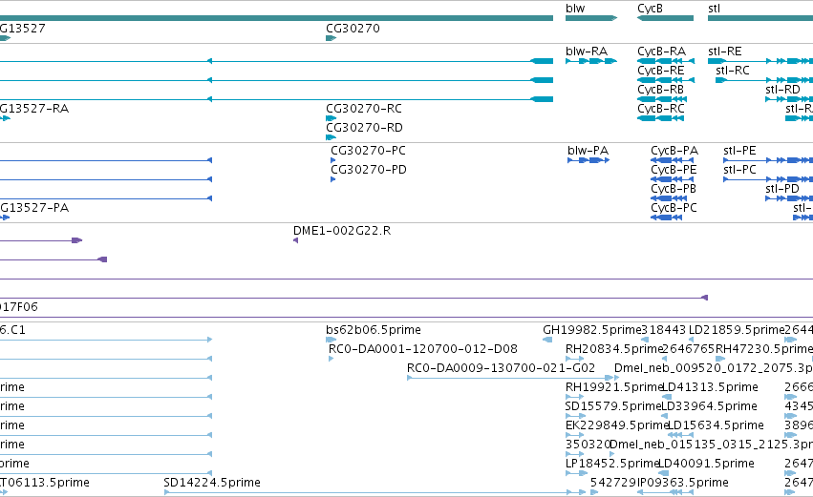Select EST LD33964.5prime label

point(709,406)
